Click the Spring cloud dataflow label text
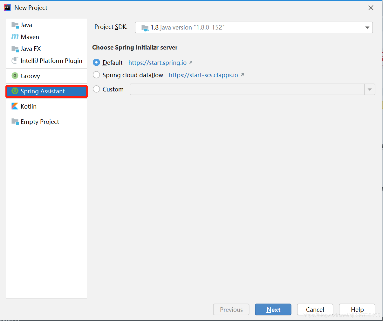This screenshot has width=383, height=321. [x=133, y=75]
